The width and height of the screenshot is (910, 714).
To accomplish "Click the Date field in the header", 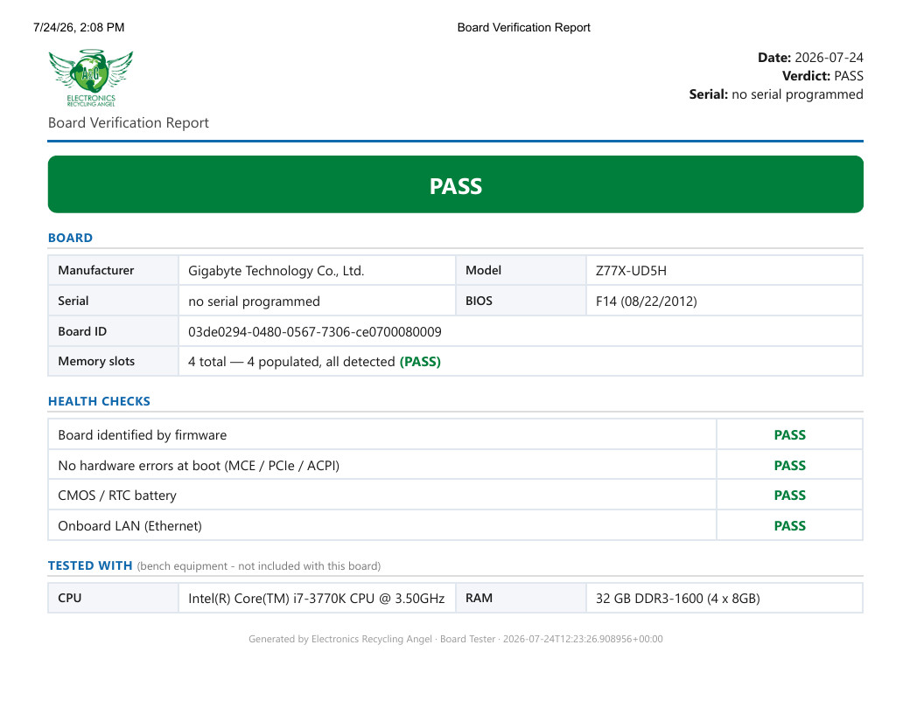I will pos(810,58).
